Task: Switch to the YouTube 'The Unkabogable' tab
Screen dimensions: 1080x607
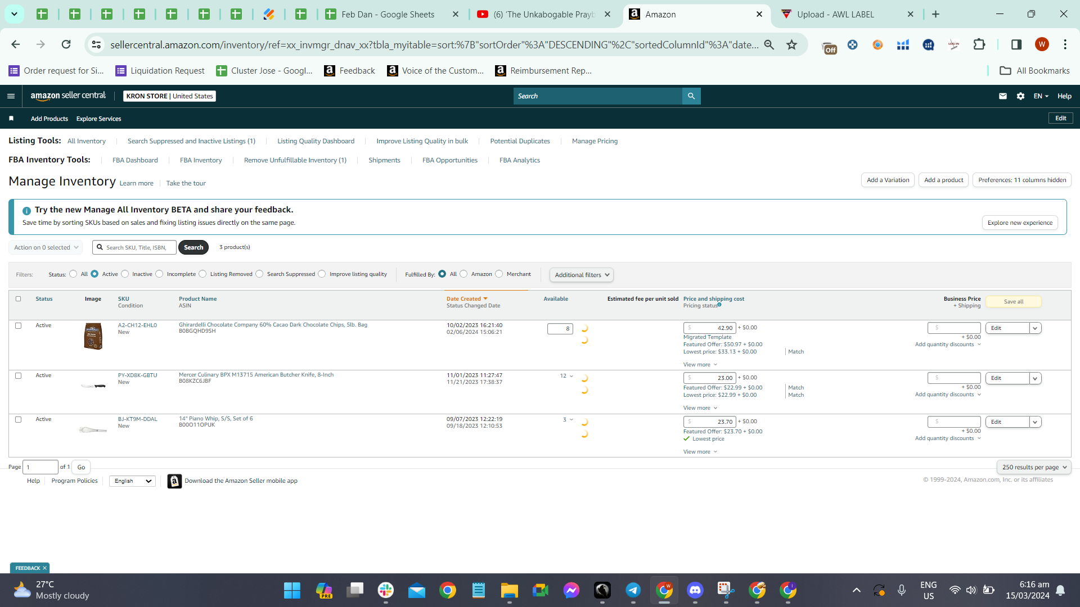Action: [x=543, y=14]
